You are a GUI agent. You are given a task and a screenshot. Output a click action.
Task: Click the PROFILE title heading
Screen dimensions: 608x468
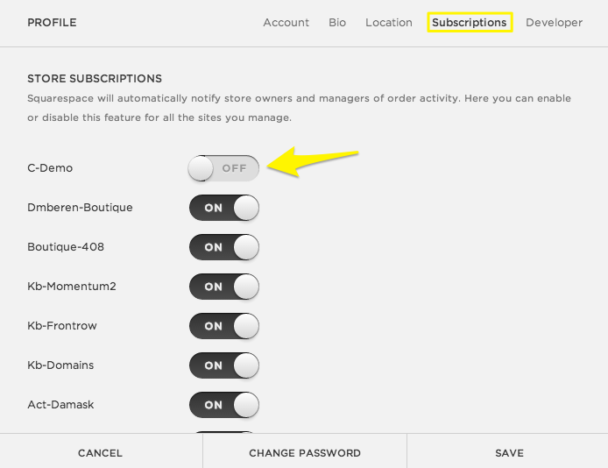tap(52, 23)
